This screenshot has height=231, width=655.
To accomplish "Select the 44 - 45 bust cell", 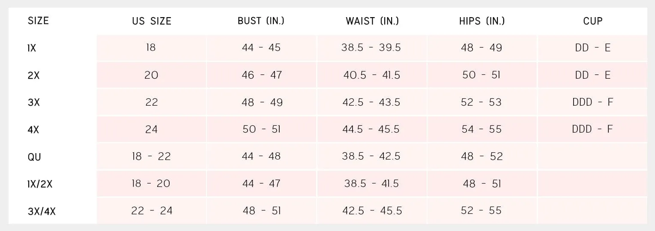I will 261,47.
